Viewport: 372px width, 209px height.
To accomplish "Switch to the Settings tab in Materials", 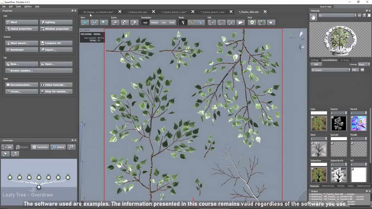I will (x=315, y=60).
